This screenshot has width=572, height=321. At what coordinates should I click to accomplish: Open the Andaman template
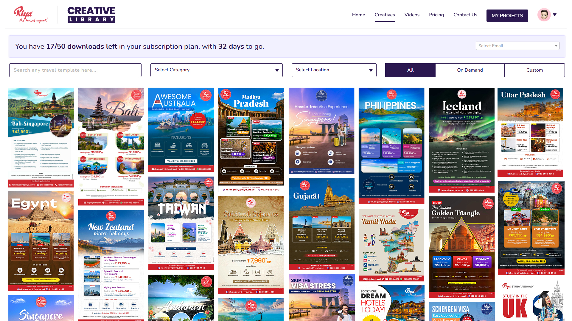tap(181, 298)
